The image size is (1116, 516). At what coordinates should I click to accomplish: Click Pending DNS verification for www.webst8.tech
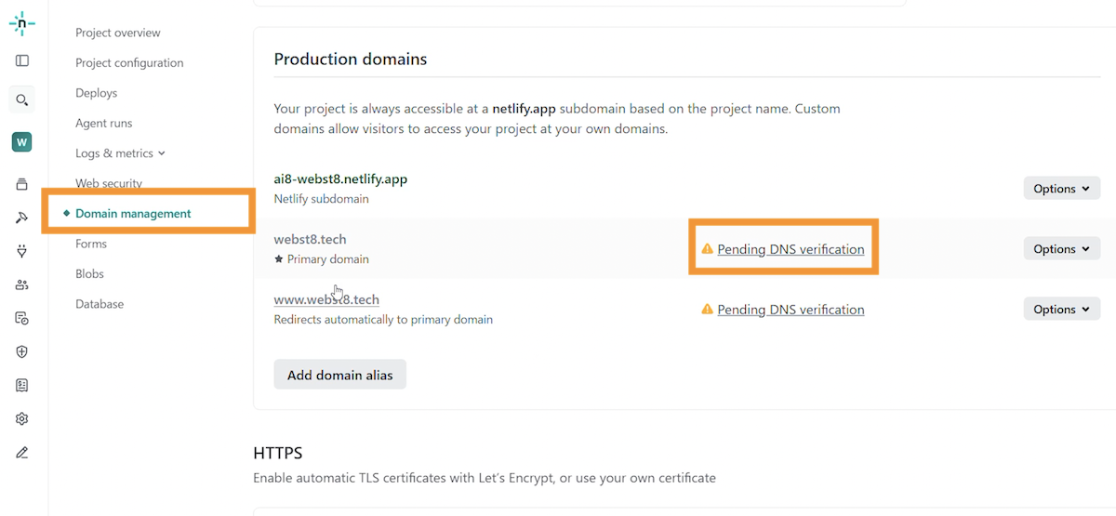click(790, 310)
